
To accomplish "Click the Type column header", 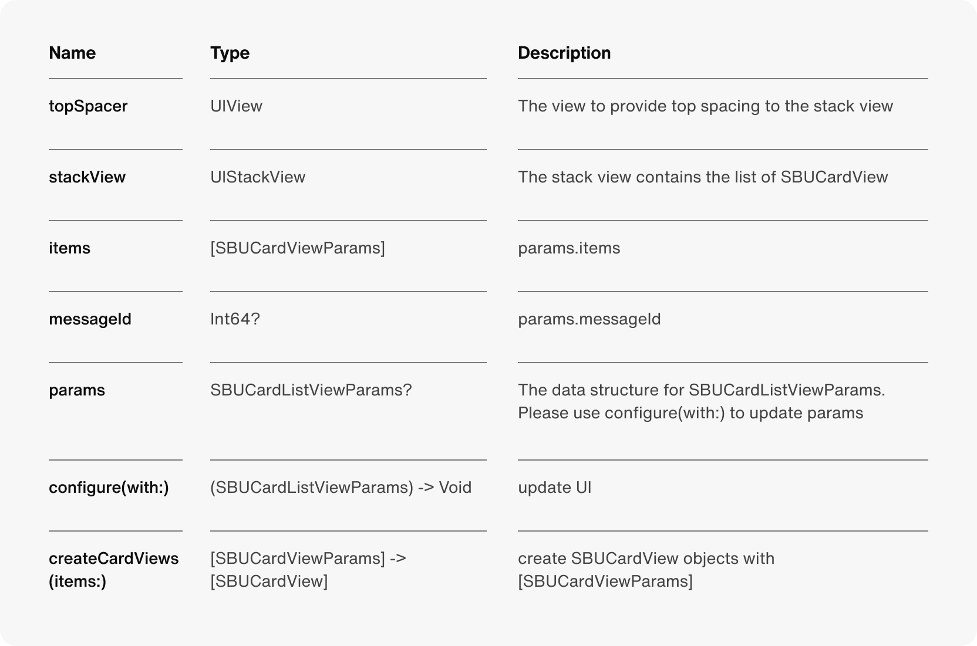I will click(230, 53).
